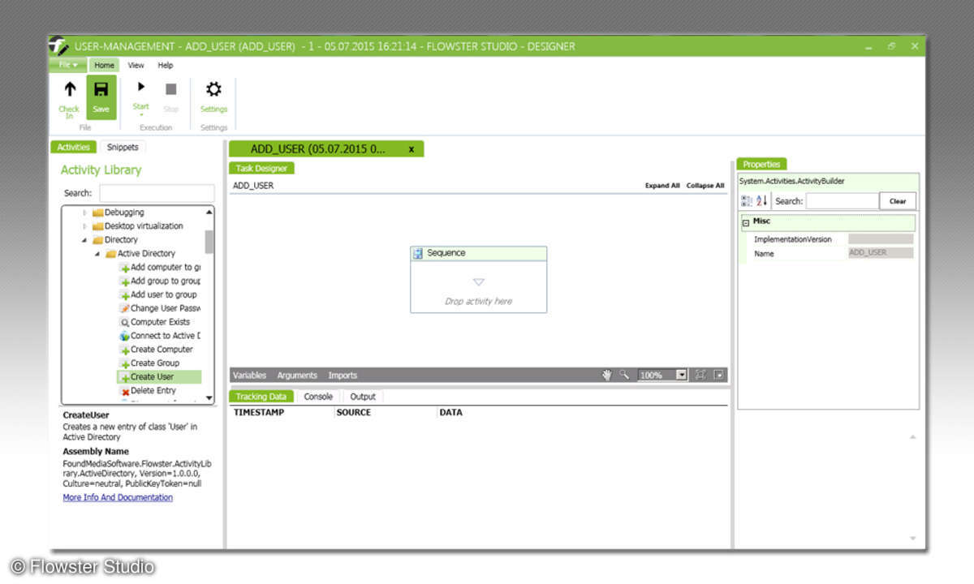Image resolution: width=974 pixels, height=584 pixels.
Task: Select the pan hand tool in designer
Action: pyautogui.click(x=606, y=375)
